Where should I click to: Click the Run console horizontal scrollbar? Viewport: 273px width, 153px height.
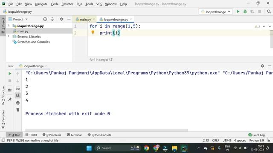click(106, 130)
